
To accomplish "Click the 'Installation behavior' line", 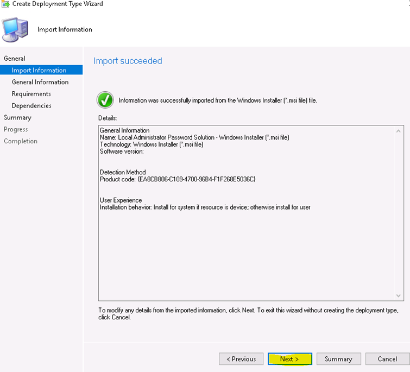I will 205,207.
